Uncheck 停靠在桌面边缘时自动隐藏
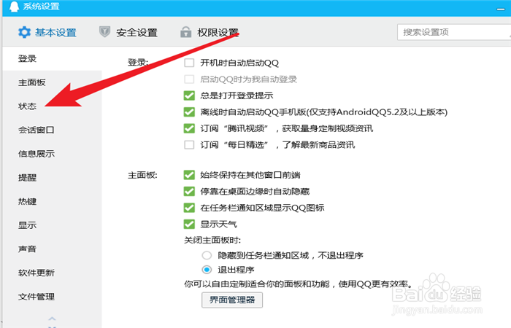Screen dimensions: 511x328 (189, 191)
